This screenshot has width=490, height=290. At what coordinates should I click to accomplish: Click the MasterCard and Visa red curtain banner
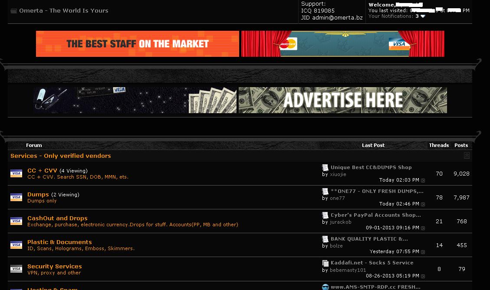click(343, 44)
